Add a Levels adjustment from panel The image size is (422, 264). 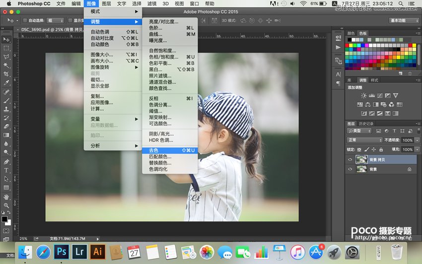point(372,95)
